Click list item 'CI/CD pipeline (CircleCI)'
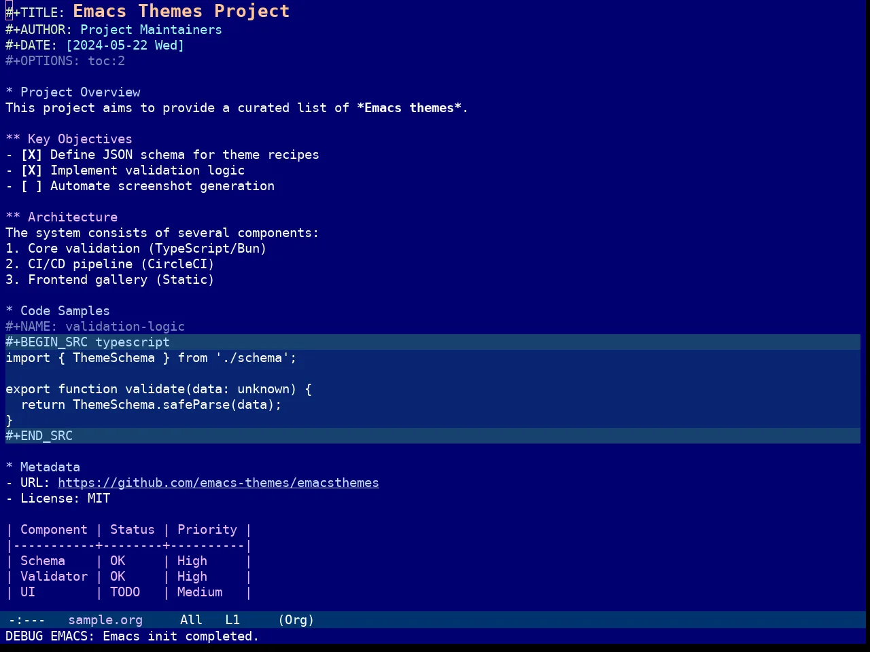Screen dimensions: 870x652 pos(121,264)
